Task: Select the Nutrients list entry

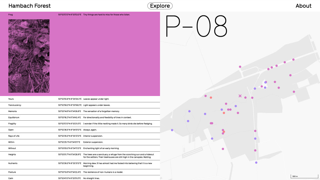Action: pos(80,164)
